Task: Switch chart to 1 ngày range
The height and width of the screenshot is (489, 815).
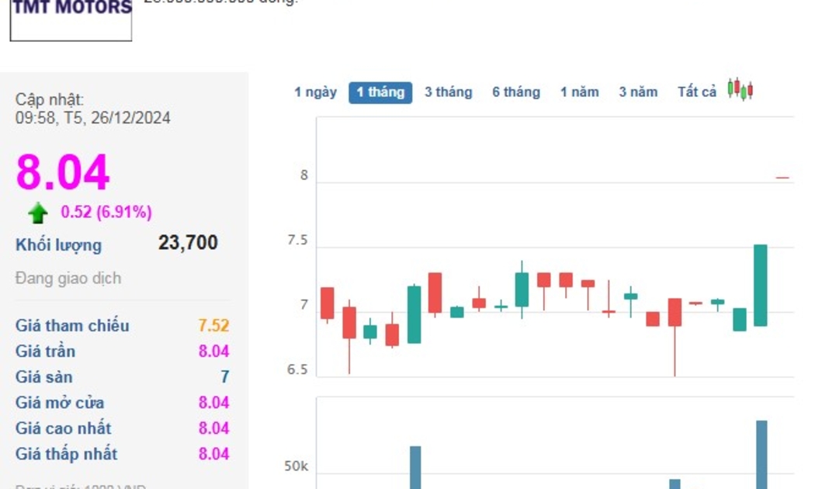Action: (x=315, y=92)
